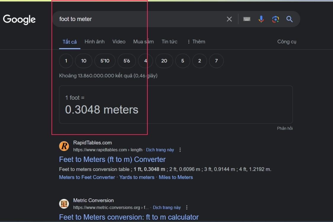Click the Google logo

pos(19,20)
